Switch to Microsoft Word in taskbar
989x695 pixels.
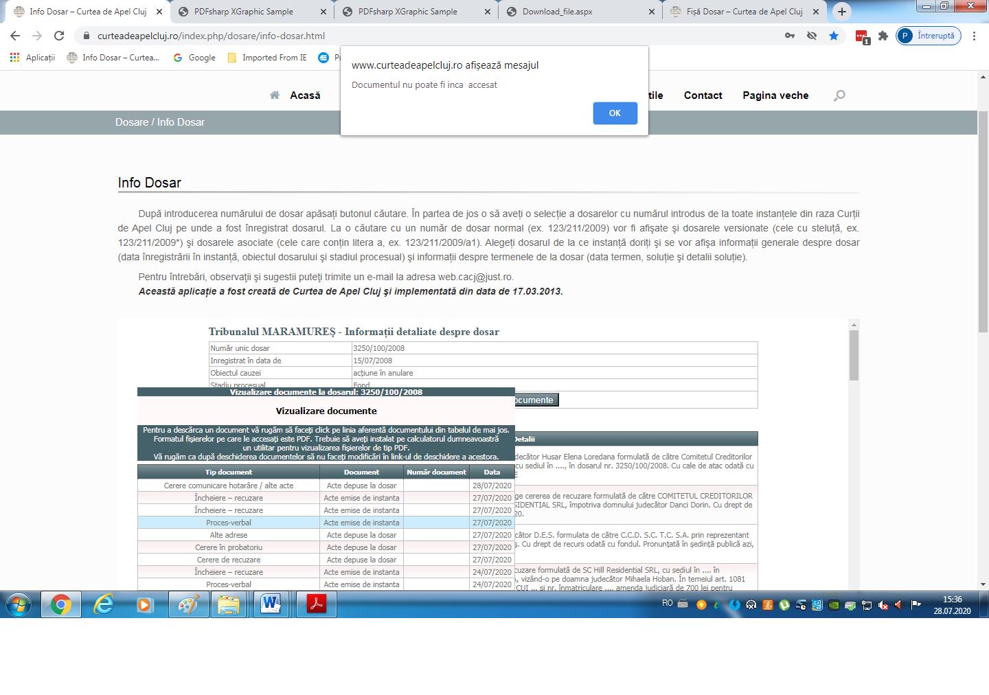point(271,604)
